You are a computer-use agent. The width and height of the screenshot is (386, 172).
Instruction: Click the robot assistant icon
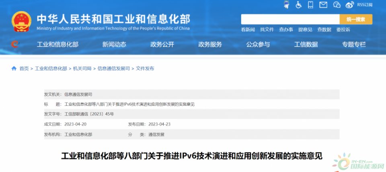pos(286,5)
